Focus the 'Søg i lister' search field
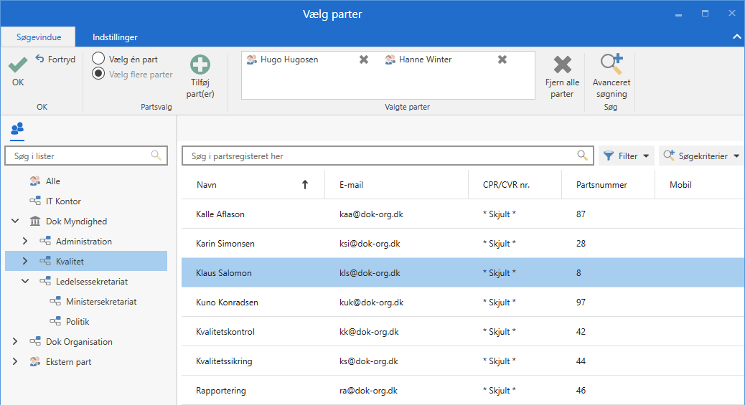This screenshot has width=745, height=405. [86, 156]
